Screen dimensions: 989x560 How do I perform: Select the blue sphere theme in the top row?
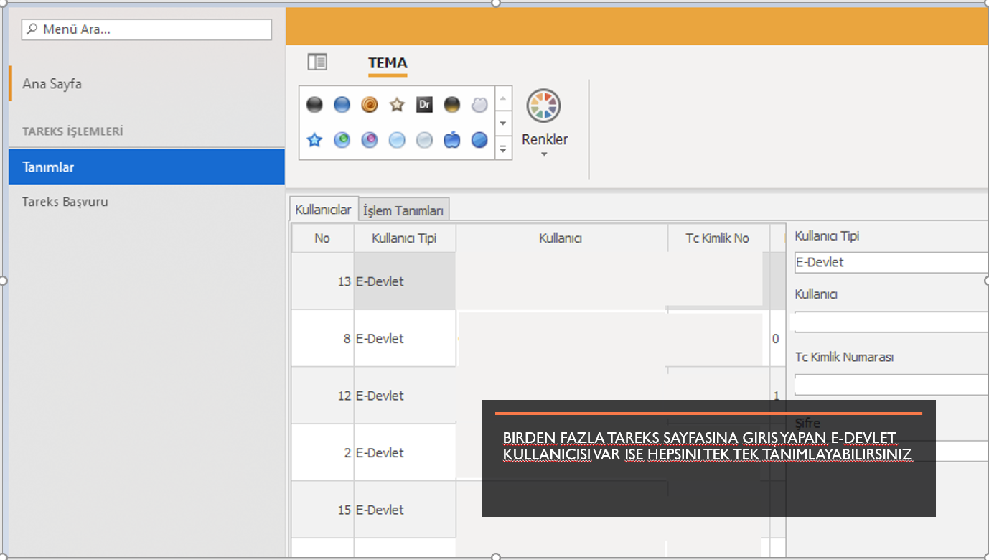tap(342, 105)
